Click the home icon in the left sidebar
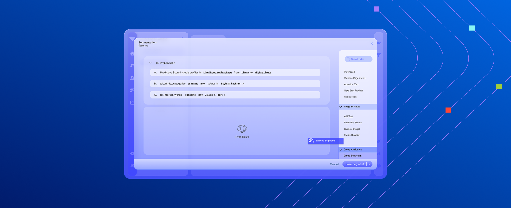This screenshot has height=208, width=511. pos(132,54)
